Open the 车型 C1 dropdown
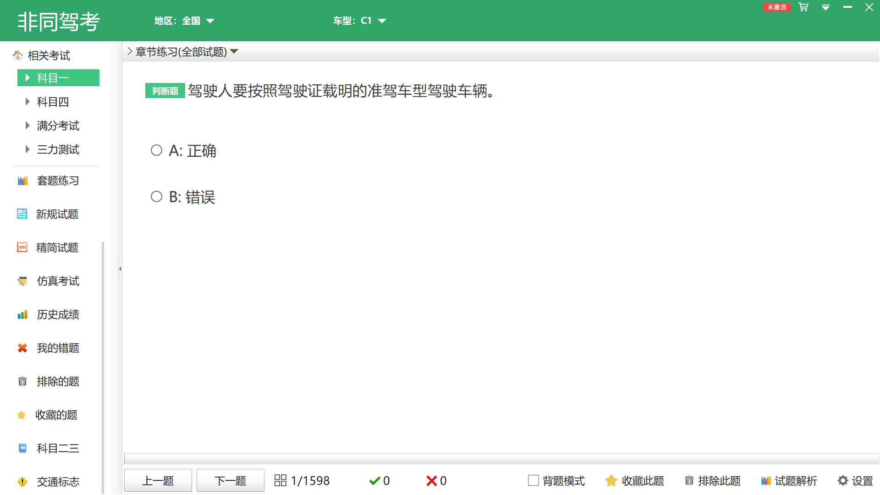 coord(382,21)
